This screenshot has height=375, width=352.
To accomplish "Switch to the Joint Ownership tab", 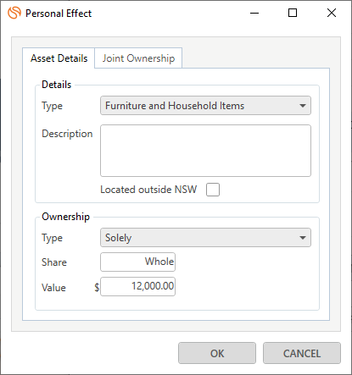I will point(138,58).
